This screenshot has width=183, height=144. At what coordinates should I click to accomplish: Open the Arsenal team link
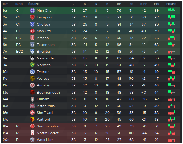[43, 38]
